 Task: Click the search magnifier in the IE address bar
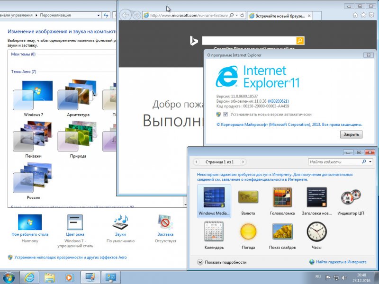tap(231, 15)
